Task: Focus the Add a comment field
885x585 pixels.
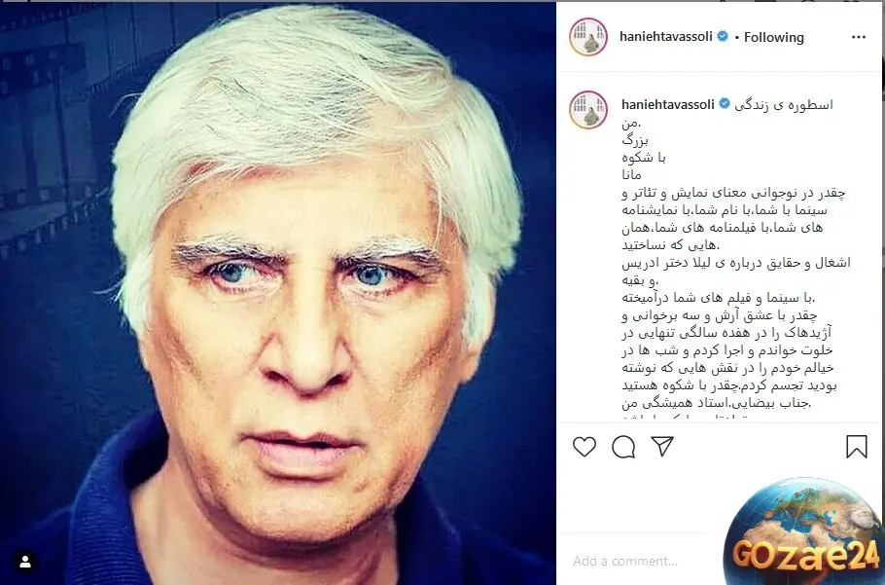Action: coord(625,561)
